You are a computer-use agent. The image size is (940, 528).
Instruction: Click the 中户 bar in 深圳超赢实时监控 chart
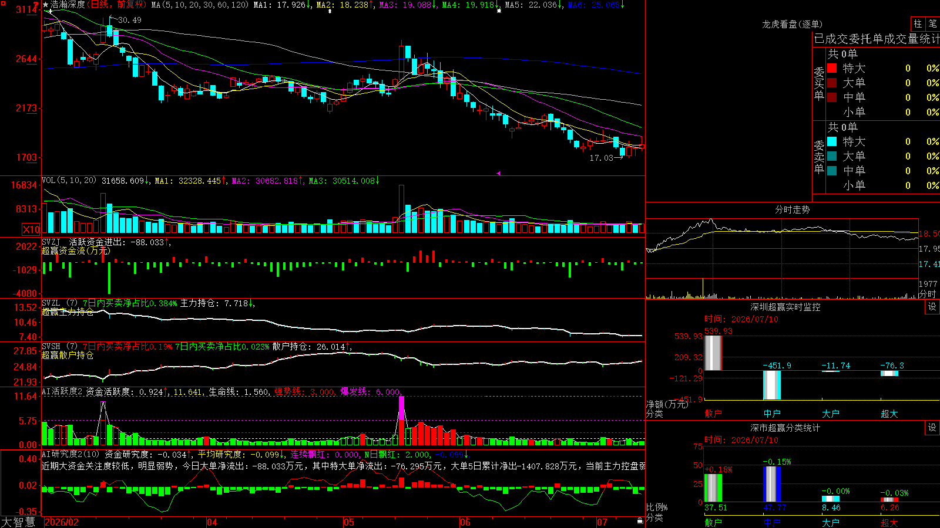click(772, 385)
